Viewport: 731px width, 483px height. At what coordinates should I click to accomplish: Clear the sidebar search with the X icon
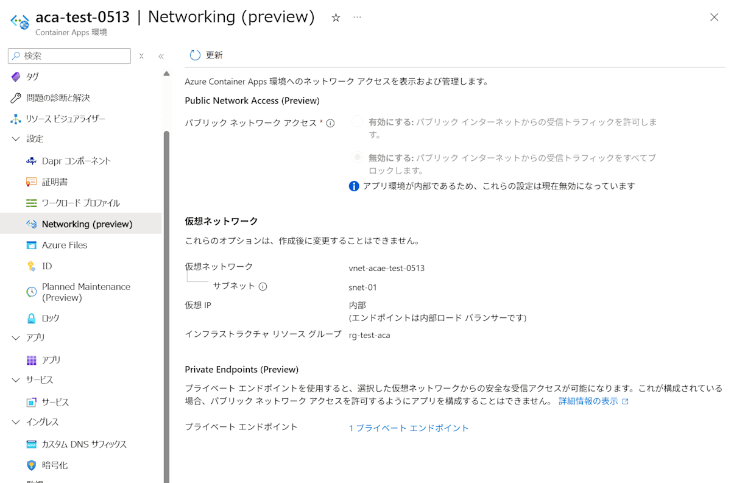[141, 56]
